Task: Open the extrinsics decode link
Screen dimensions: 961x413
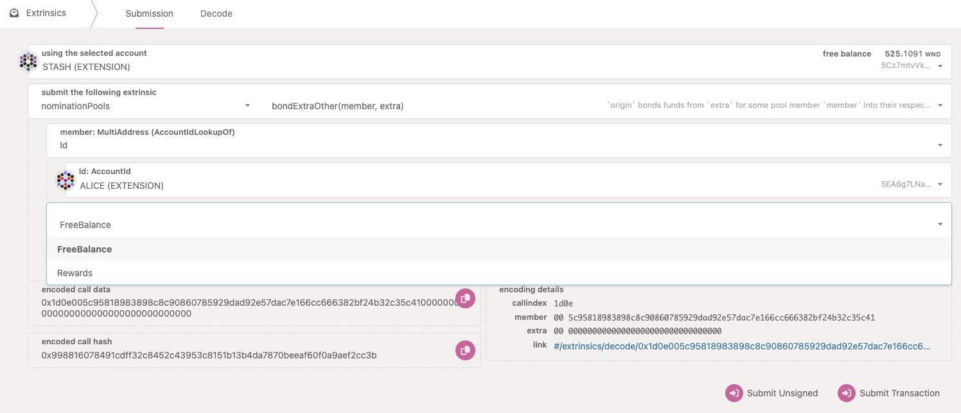Action: [741, 346]
